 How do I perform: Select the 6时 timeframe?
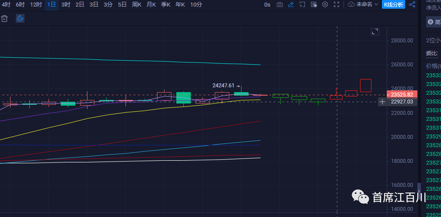20,4
